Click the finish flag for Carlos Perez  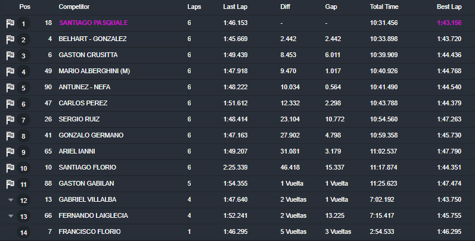(x=10, y=104)
